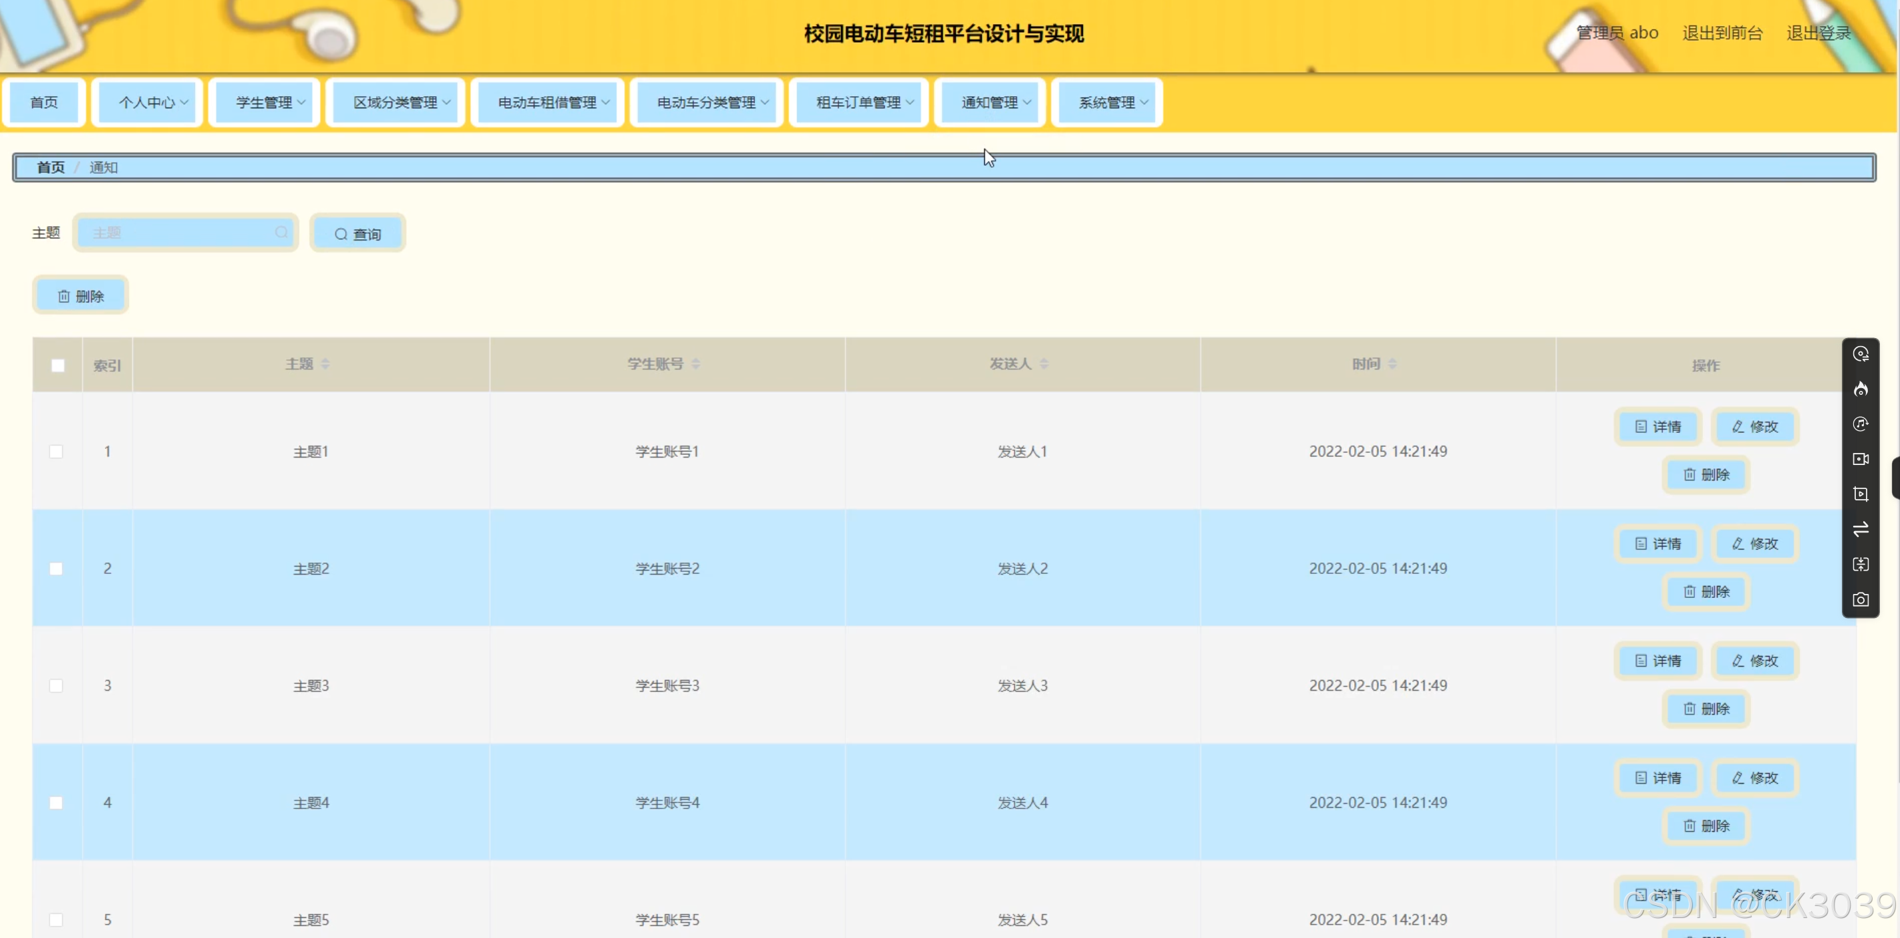The image size is (1900, 938).
Task: Click the screenshot camera icon
Action: coord(1860,599)
